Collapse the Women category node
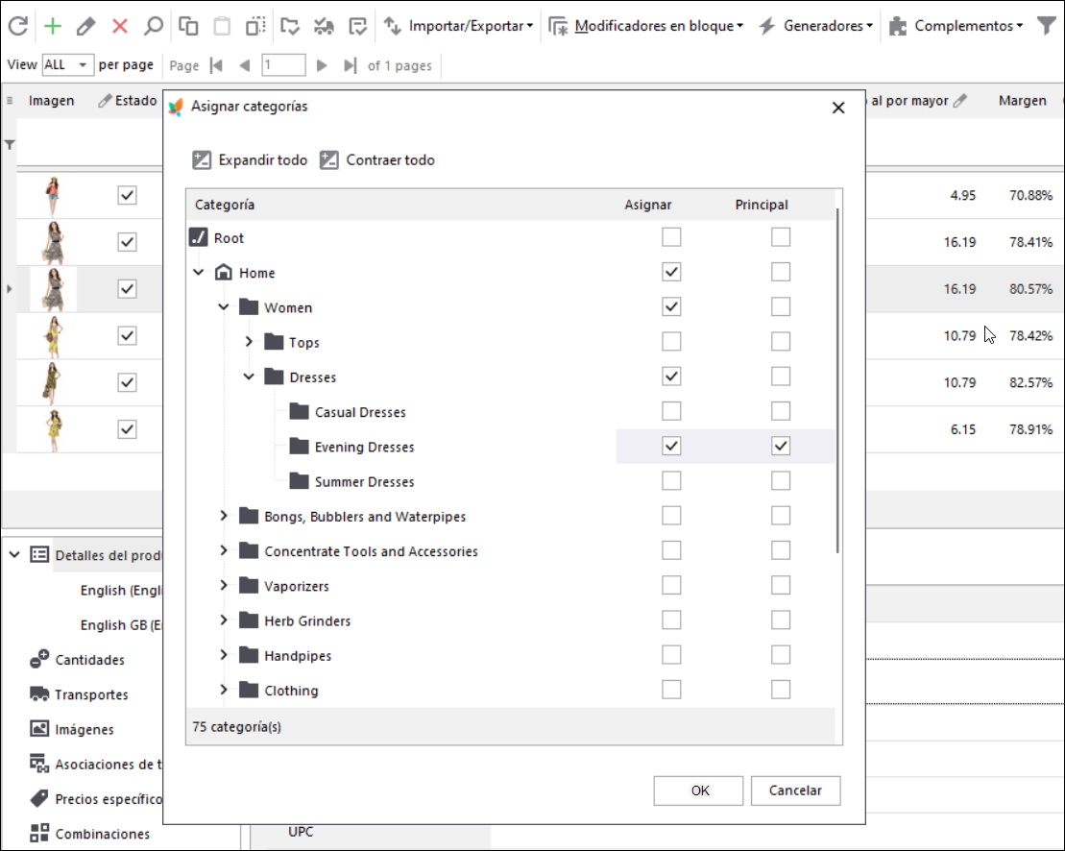The width and height of the screenshot is (1065, 851). [x=224, y=307]
